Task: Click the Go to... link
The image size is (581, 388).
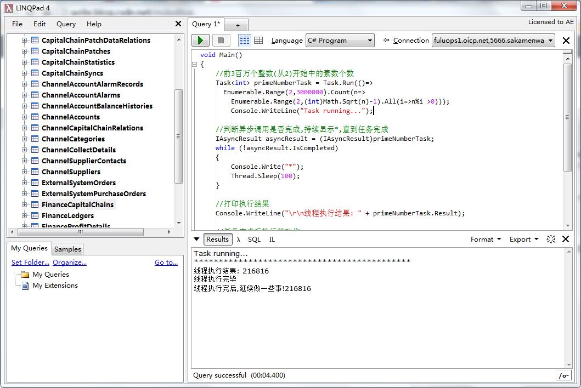Action: click(x=166, y=262)
